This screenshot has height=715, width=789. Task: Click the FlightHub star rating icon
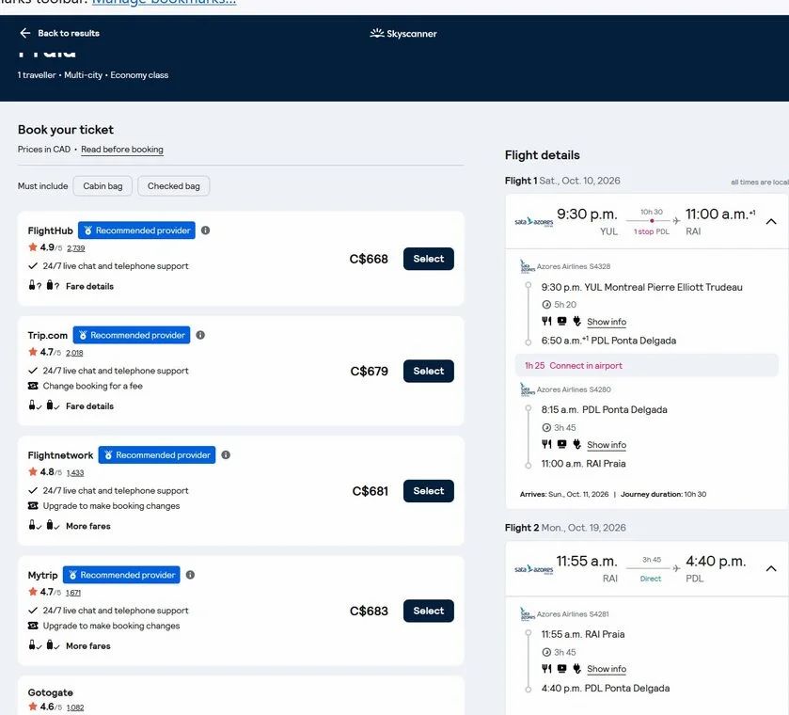pos(33,246)
